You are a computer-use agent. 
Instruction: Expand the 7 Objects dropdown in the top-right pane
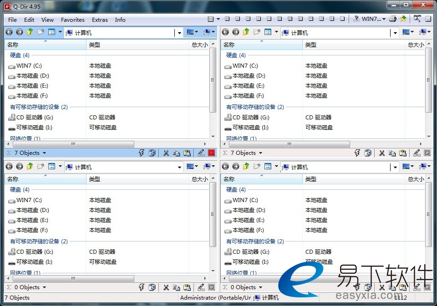click(x=260, y=153)
